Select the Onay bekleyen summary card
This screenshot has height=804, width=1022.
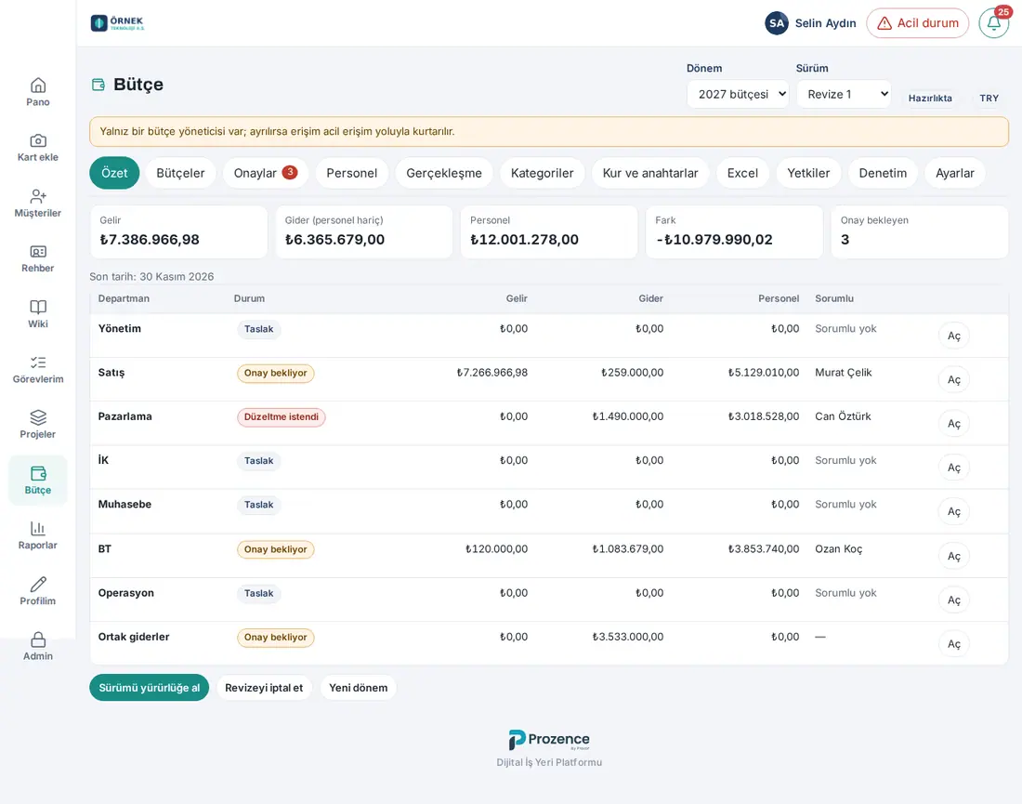pyautogui.click(x=919, y=232)
